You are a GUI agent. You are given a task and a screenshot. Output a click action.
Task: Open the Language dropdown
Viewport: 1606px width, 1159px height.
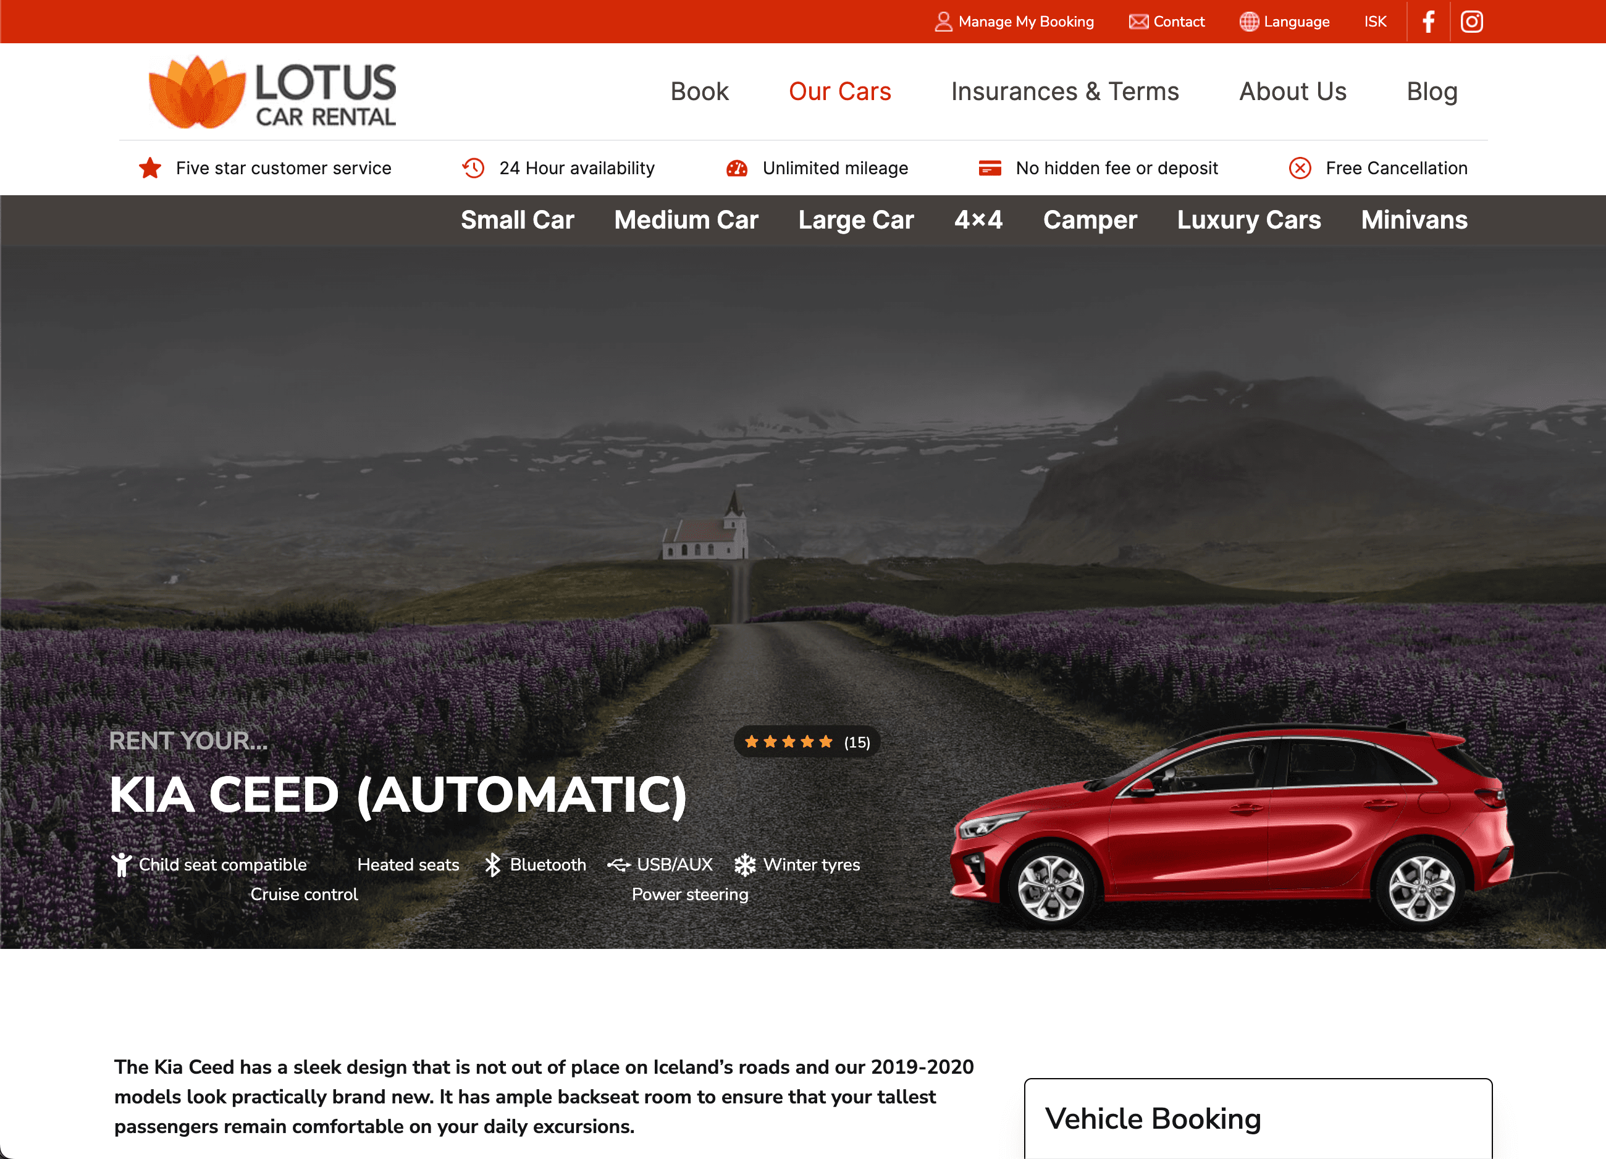point(1285,22)
